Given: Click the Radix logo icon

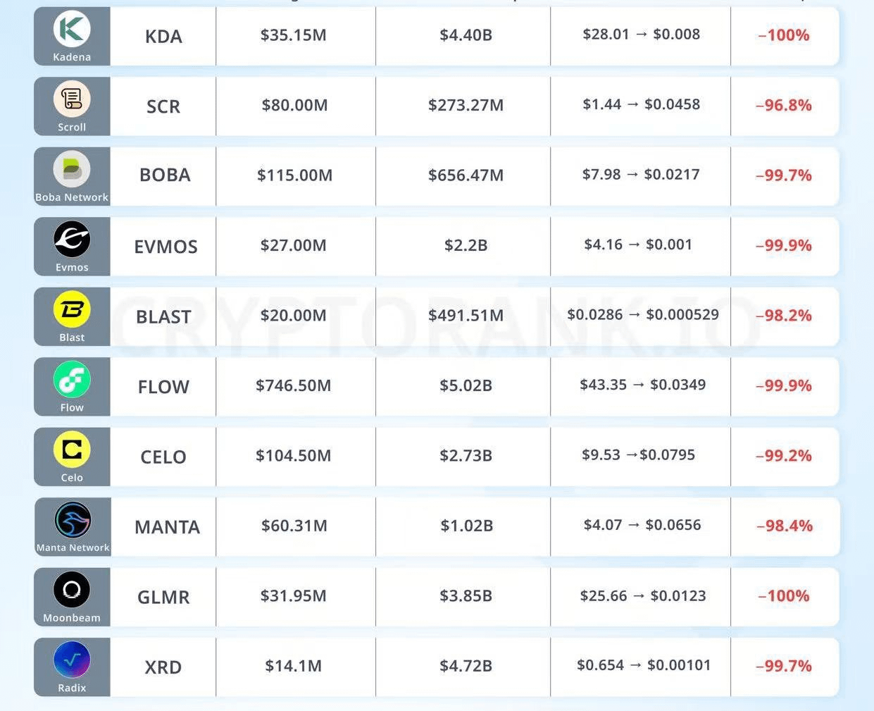Looking at the screenshot, I should pyautogui.click(x=72, y=660).
